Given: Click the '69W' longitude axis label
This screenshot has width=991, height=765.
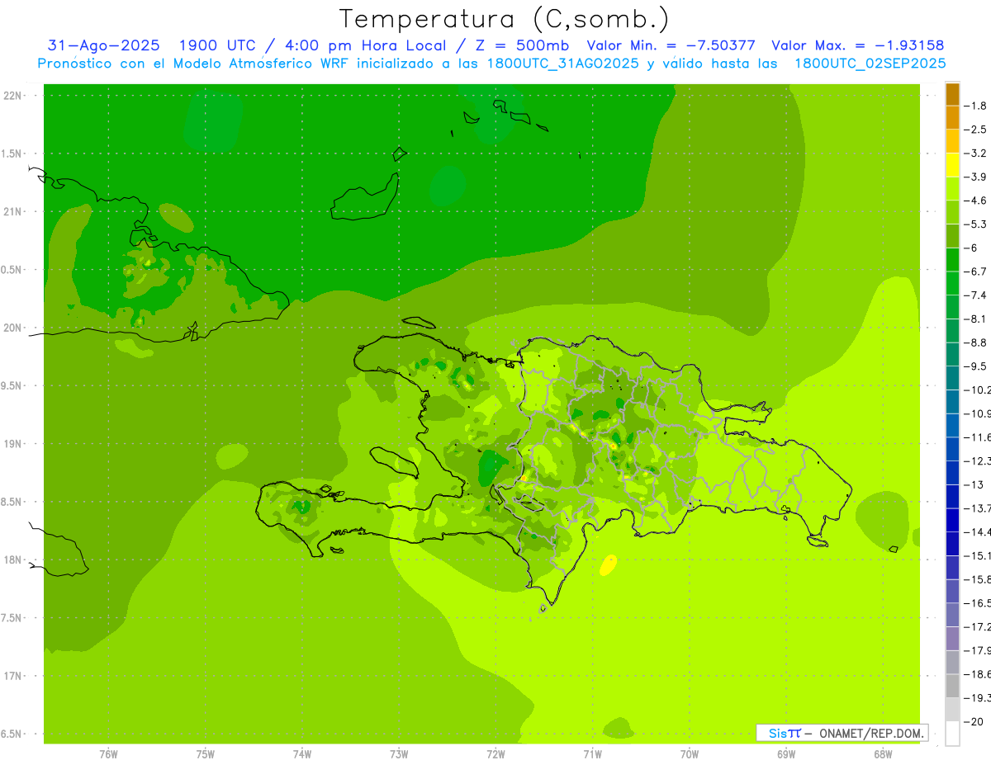Looking at the screenshot, I should pyautogui.click(x=786, y=754).
